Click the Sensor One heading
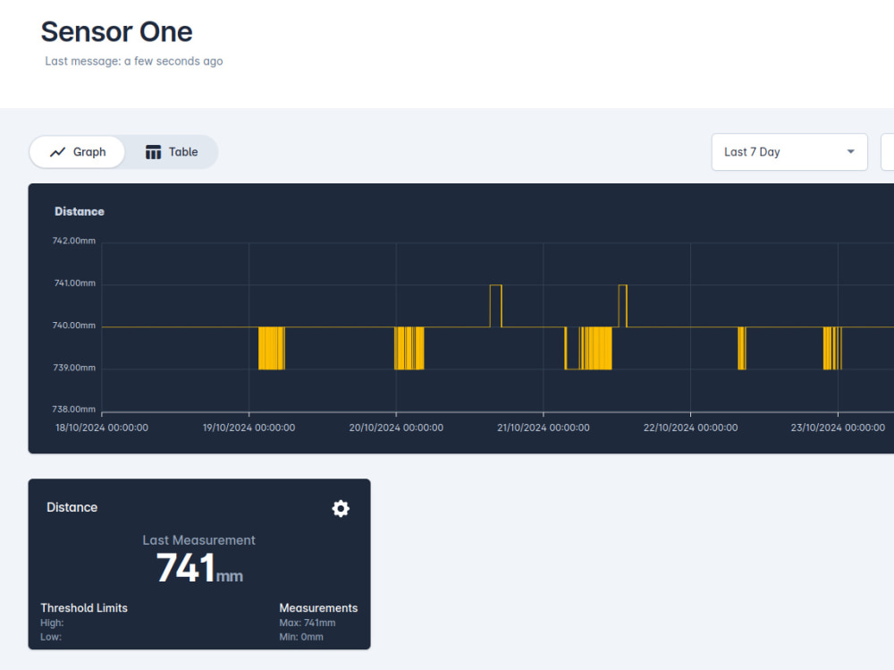Viewport: 894px width, 670px height. point(116,31)
